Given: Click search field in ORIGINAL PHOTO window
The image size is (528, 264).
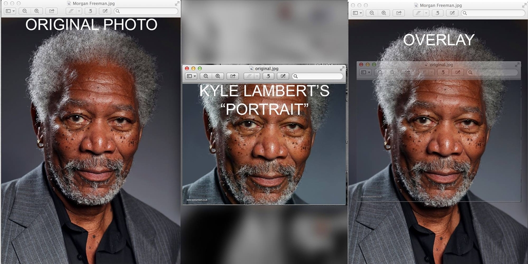Looking at the screenshot, I should coord(147,11).
